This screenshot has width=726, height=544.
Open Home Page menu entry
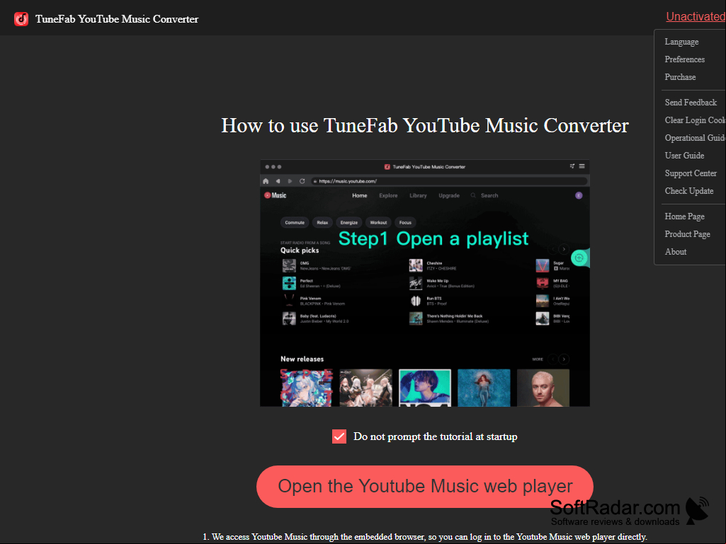684,216
